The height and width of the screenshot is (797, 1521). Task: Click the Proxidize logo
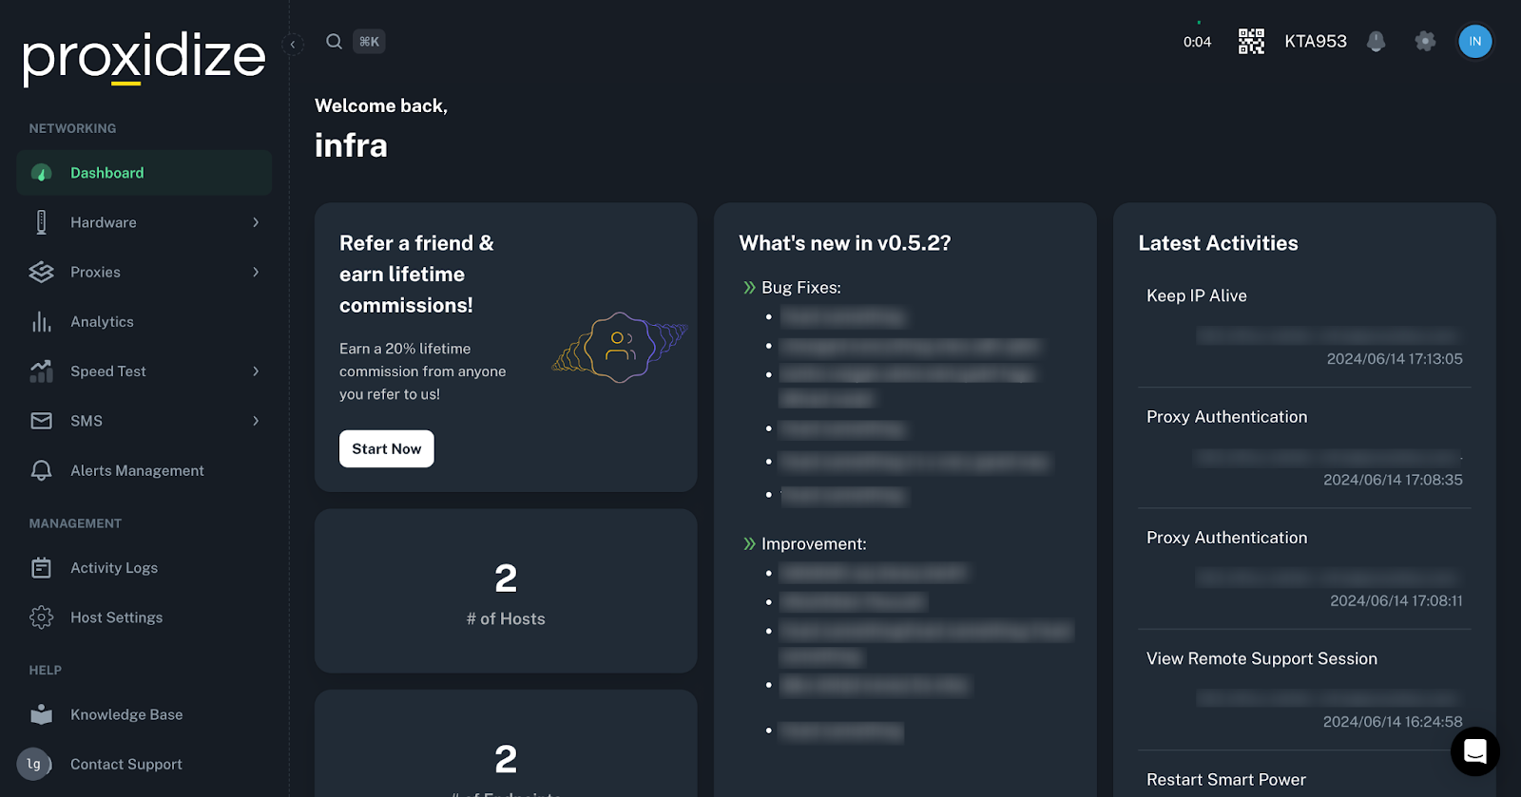click(x=144, y=58)
